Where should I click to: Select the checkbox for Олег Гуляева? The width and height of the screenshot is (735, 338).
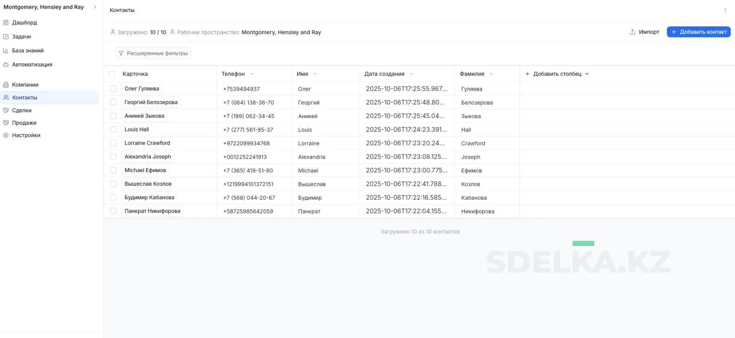click(113, 89)
